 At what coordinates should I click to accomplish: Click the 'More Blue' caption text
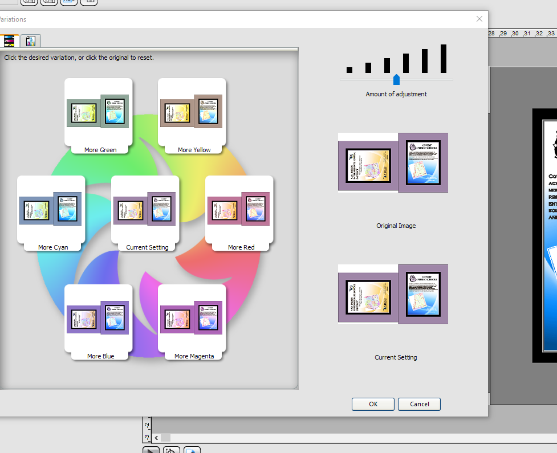point(100,356)
